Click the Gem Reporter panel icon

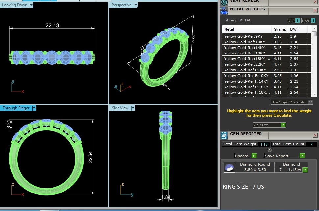pos(224,135)
